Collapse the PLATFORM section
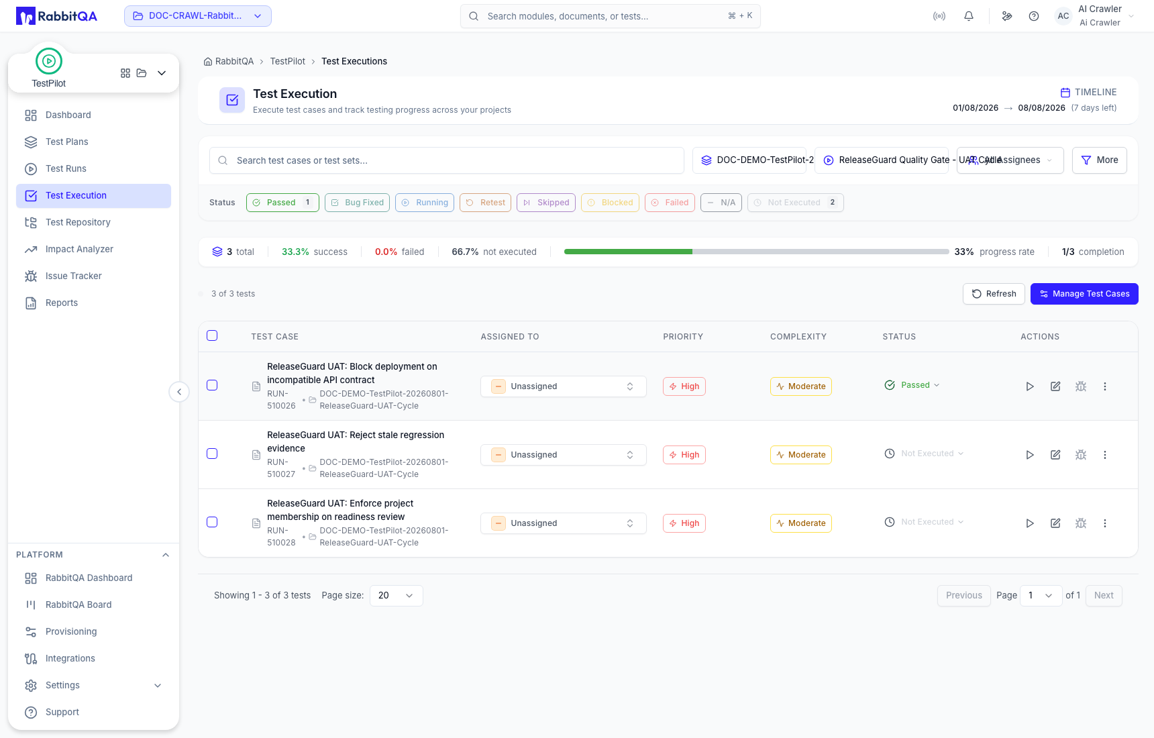The height and width of the screenshot is (738, 1154). 166,555
